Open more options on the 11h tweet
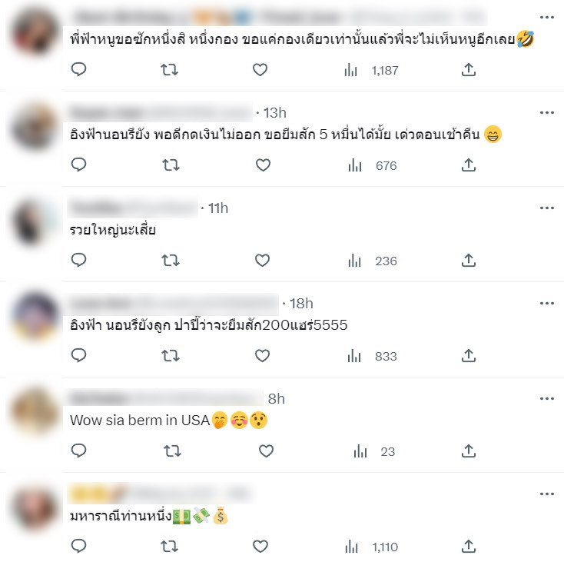This screenshot has width=564, height=562. [547, 208]
